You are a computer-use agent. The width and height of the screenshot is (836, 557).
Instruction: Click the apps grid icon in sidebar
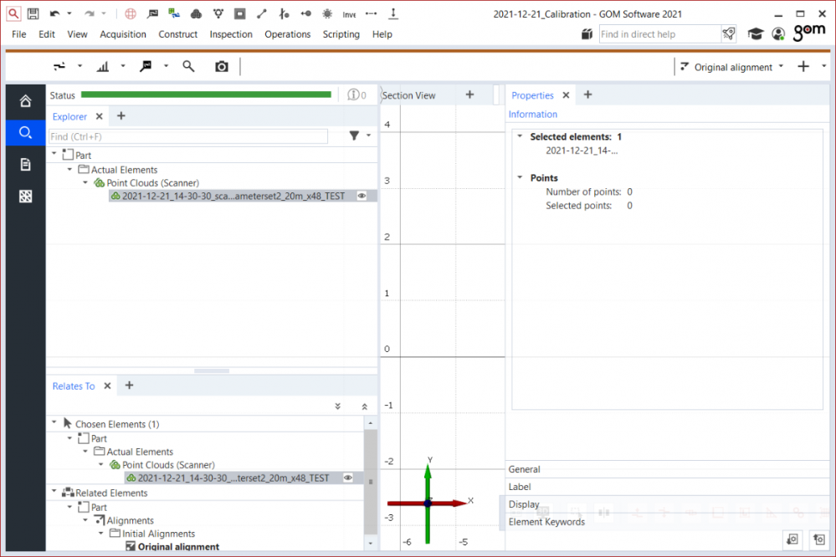(x=25, y=196)
